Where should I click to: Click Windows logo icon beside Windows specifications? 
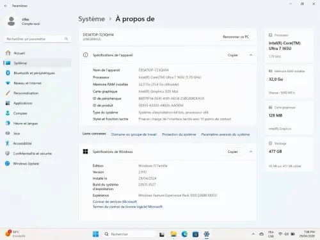86,152
